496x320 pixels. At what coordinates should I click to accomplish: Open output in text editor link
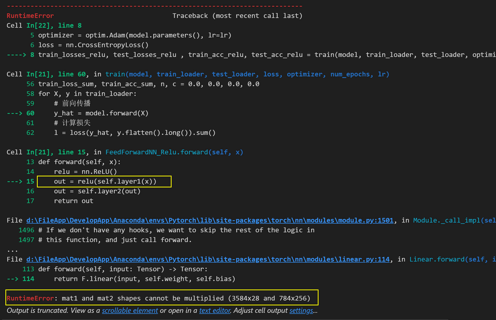click(215, 311)
